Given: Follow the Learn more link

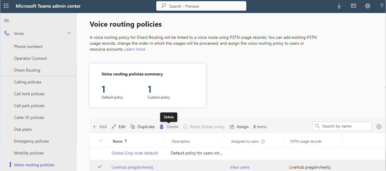Looking at the screenshot, I should point(135,49).
